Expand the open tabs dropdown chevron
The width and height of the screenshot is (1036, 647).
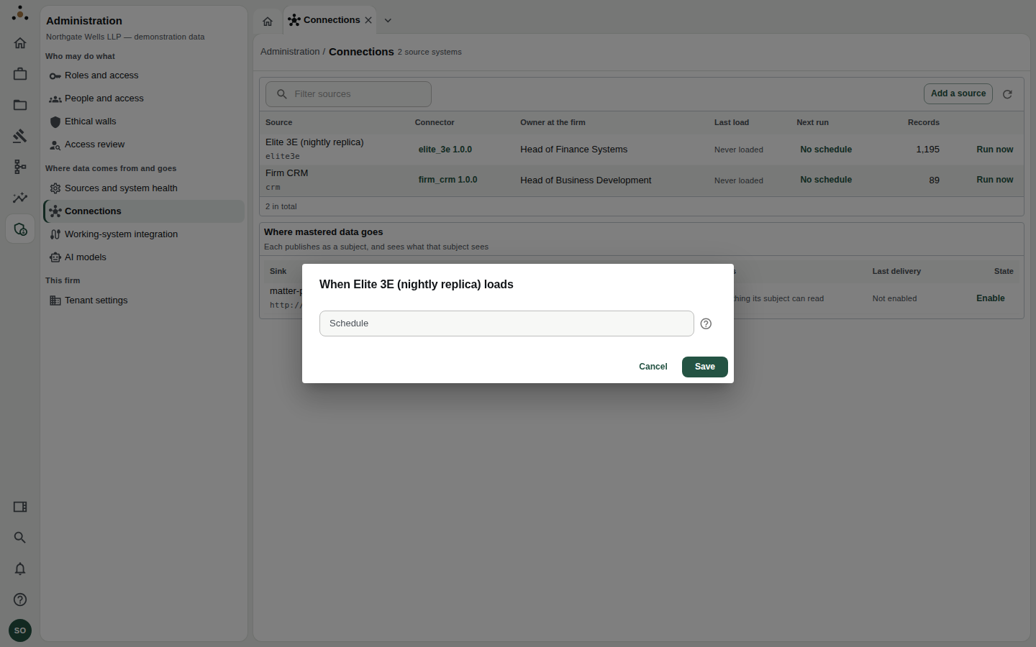point(388,20)
